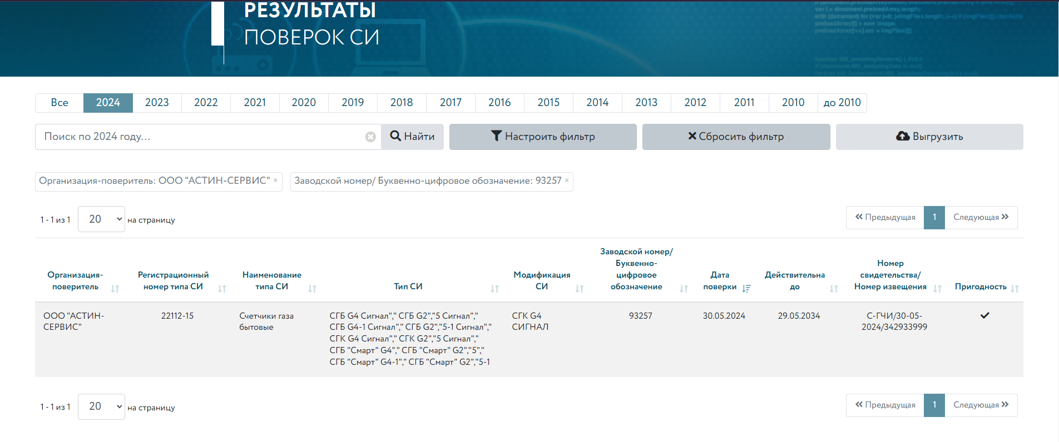
Task: Open top rows-per-page dropdown
Action: pyautogui.click(x=101, y=219)
